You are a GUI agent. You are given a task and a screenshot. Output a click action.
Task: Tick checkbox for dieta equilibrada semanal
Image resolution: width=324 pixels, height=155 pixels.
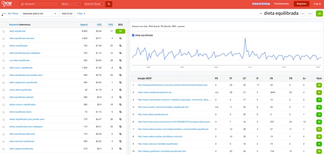tap(3, 39)
